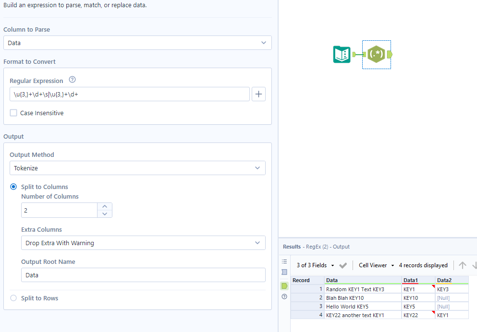Image resolution: width=477 pixels, height=332 pixels.
Task: Select cell 'Hello World KEY5'
Action: 363,307
